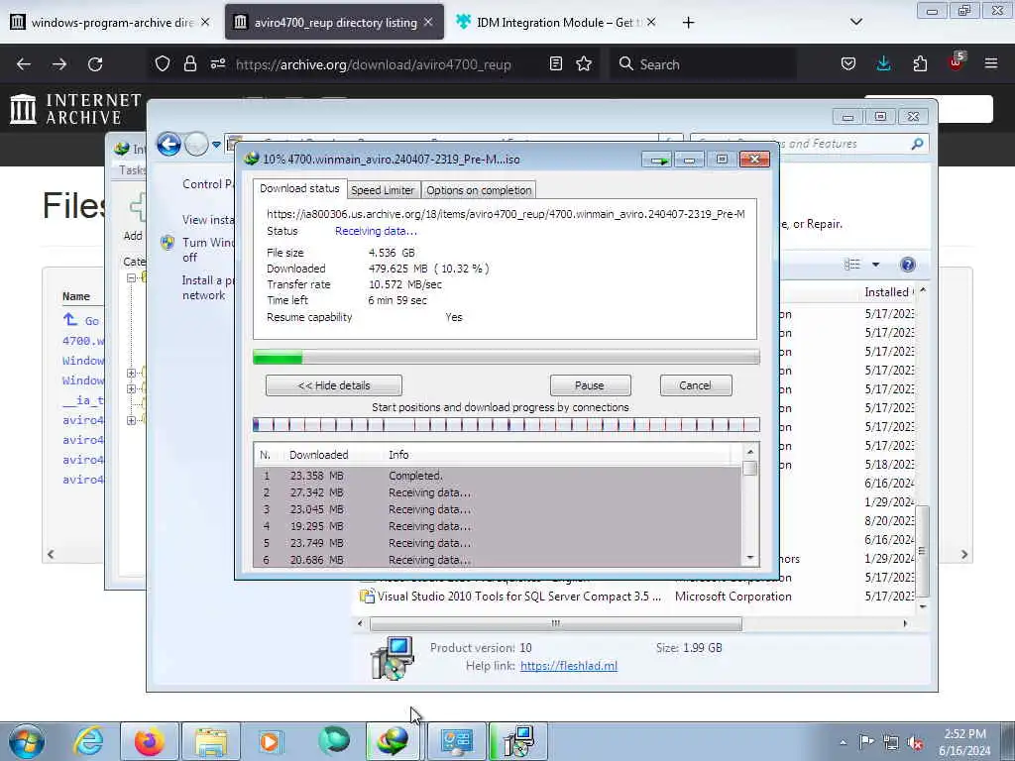Open Windows Start menu
This screenshot has height=761, width=1015.
point(26,741)
